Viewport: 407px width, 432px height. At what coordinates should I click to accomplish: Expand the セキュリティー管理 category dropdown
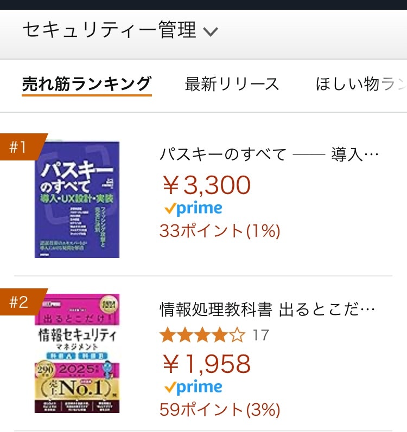pos(120,30)
